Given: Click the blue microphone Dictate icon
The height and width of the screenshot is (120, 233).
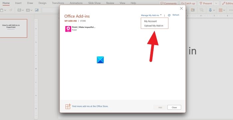Looking at the screenshot, I should coord(210,10).
